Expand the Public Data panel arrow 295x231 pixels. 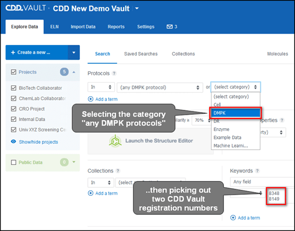point(74,162)
